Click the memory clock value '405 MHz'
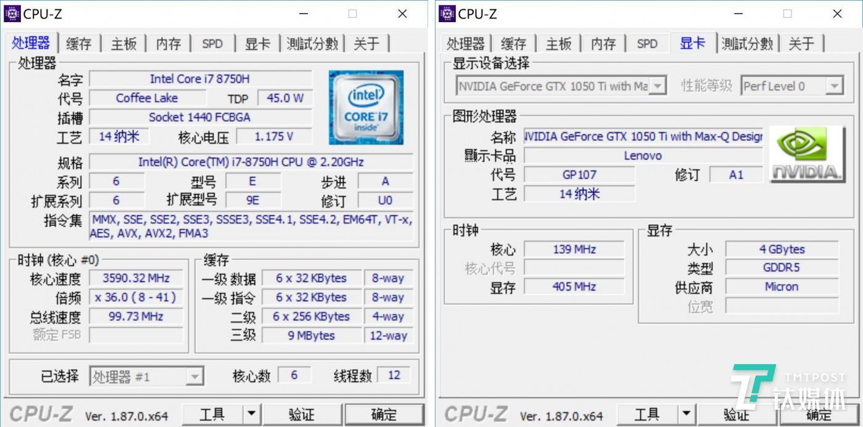Image resolution: width=863 pixels, height=427 pixels. (x=574, y=287)
